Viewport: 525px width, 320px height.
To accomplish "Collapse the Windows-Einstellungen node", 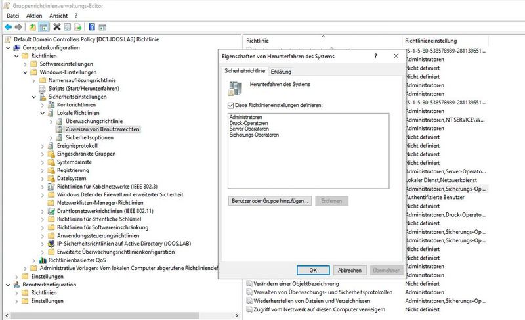I will (x=25, y=72).
